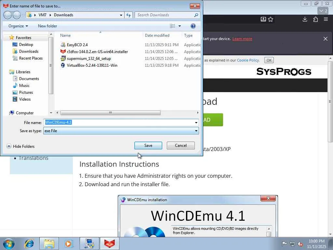The width and height of the screenshot is (333, 250).
Task: Select the EasyBCD 2.4 file icon
Action: point(63,45)
